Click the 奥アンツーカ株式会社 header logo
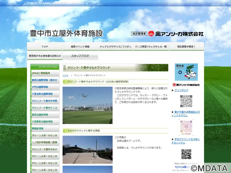 click(x=179, y=34)
